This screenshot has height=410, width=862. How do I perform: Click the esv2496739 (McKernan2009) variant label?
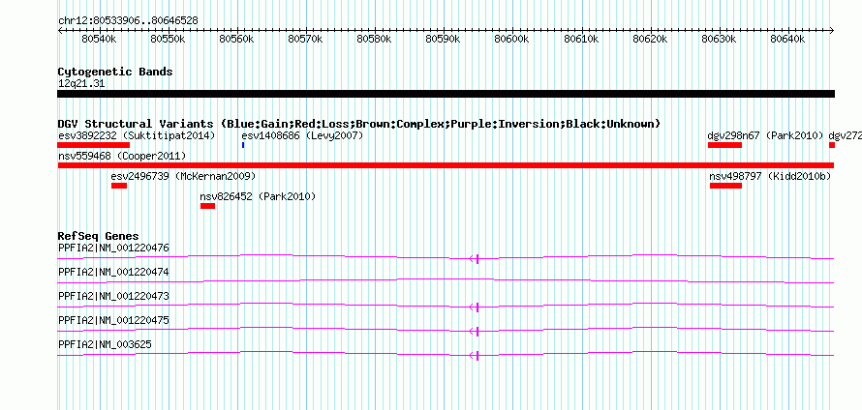[184, 176]
